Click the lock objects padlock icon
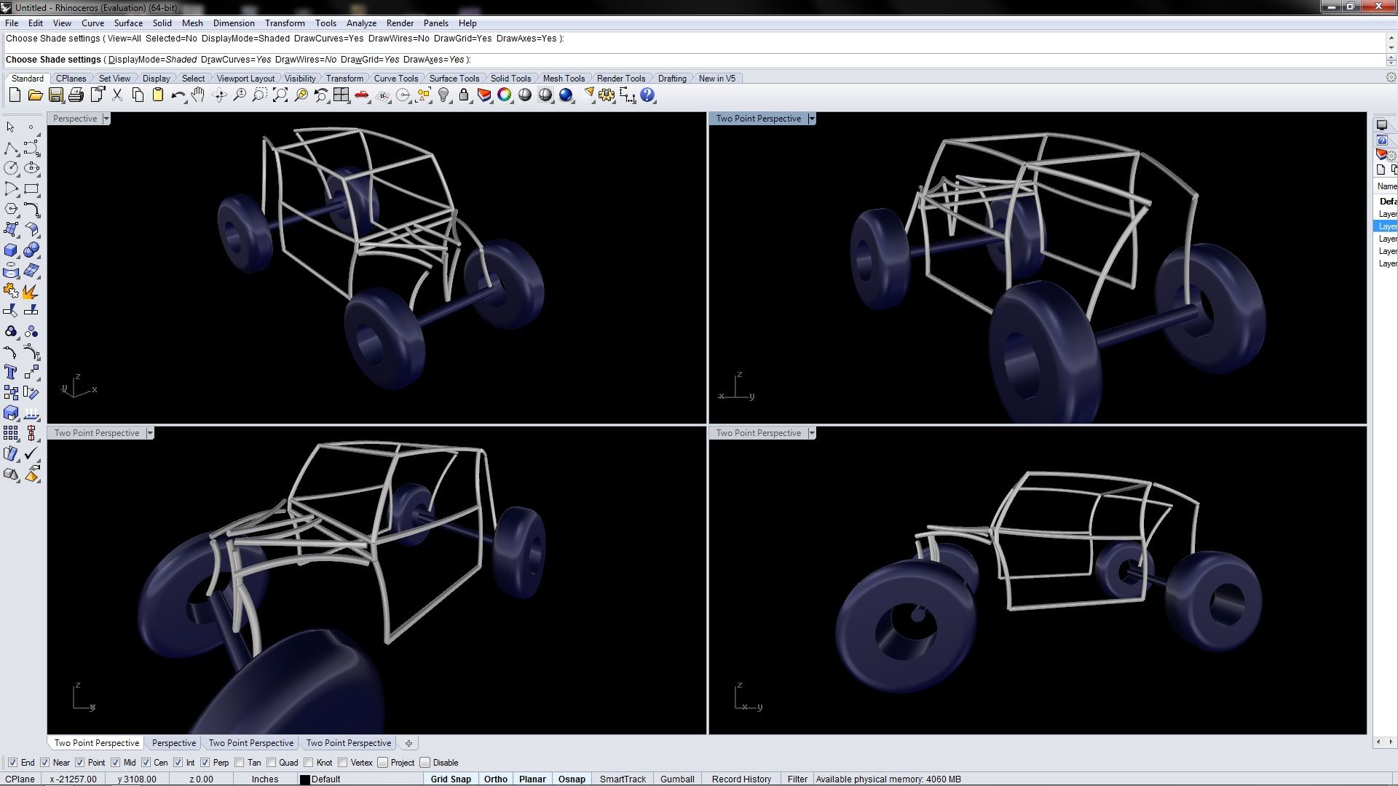This screenshot has height=786, width=1398. click(x=464, y=95)
